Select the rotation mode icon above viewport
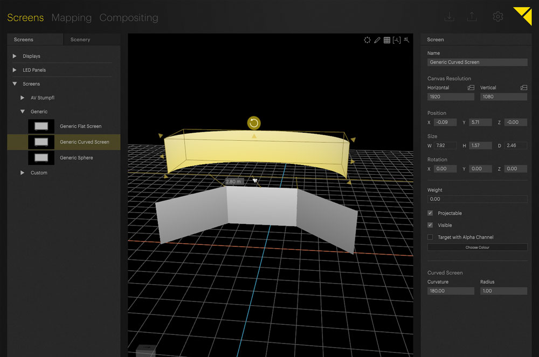The image size is (539, 357). coord(367,40)
